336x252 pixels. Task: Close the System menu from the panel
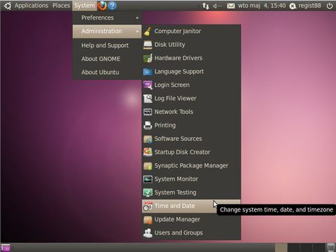pos(85,6)
